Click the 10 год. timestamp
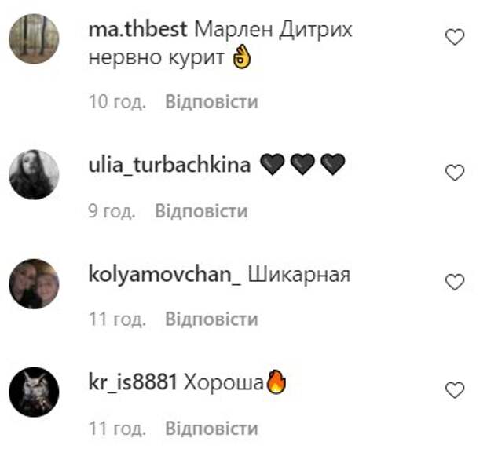 coord(117,102)
